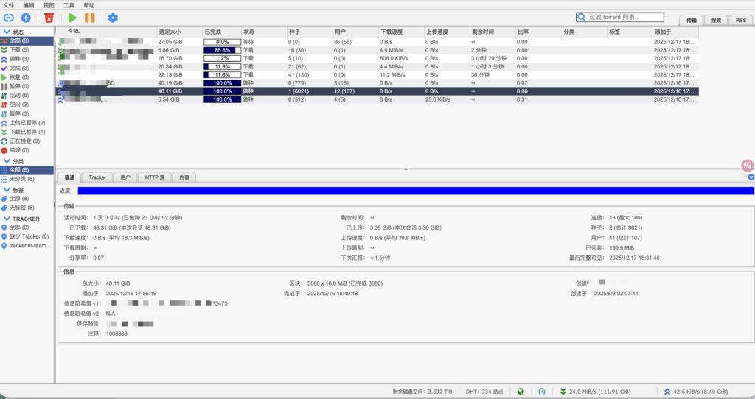This screenshot has width=755, height=399.
Task: Open the 工具 menu
Action: (x=69, y=5)
